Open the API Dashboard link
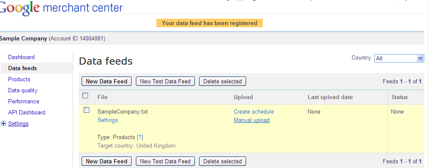 [x=26, y=112]
